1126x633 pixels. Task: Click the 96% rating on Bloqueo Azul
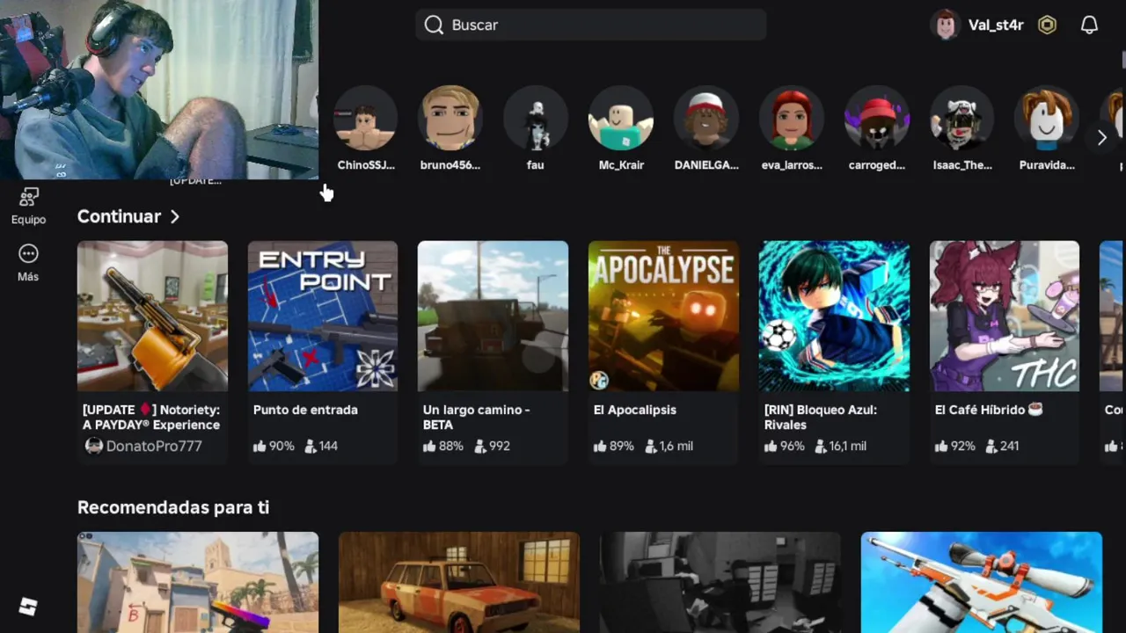coord(785,446)
